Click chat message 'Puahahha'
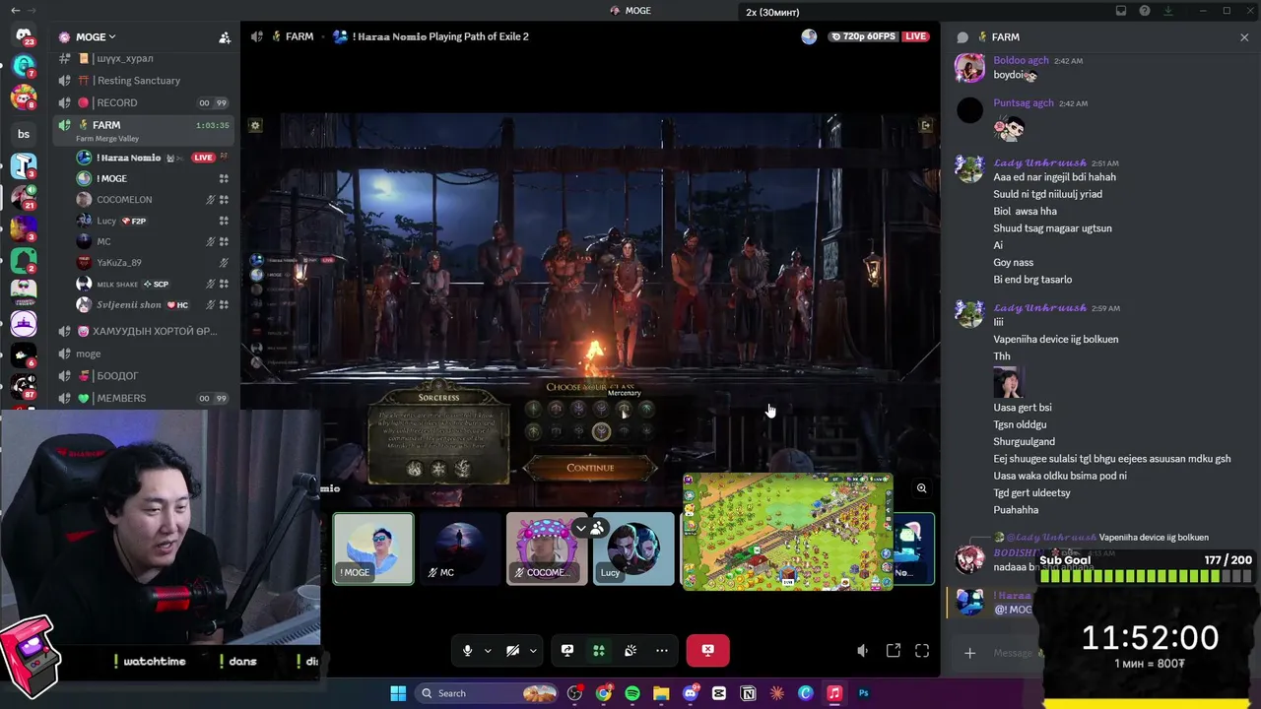The width and height of the screenshot is (1261, 709). click(x=1016, y=510)
